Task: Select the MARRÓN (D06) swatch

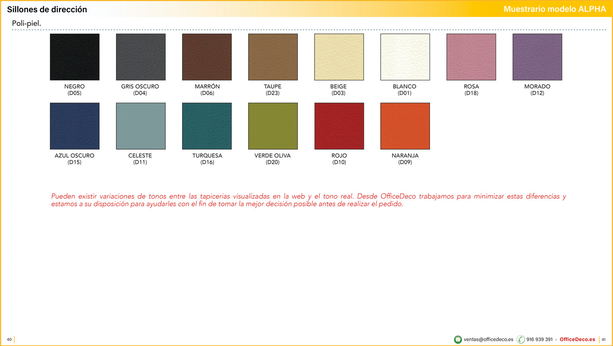Action: [207, 57]
